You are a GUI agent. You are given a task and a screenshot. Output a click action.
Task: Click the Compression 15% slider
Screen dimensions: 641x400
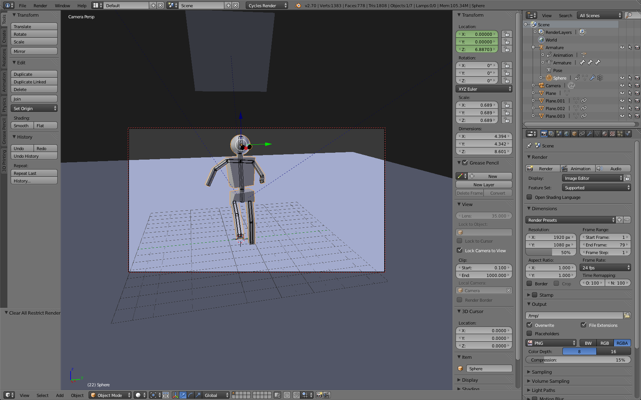(578, 360)
